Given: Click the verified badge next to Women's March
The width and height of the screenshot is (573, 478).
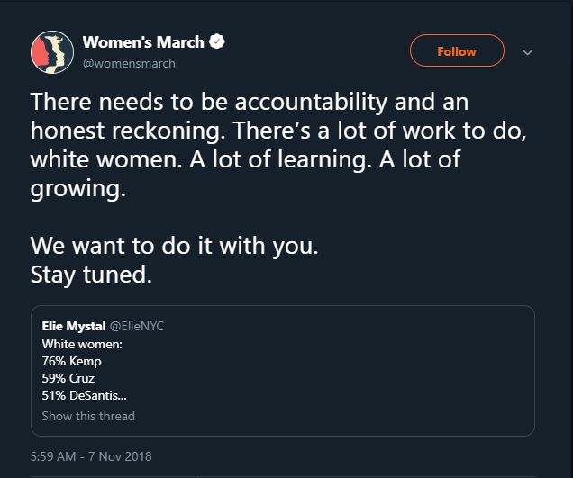Looking at the screenshot, I should [x=218, y=41].
